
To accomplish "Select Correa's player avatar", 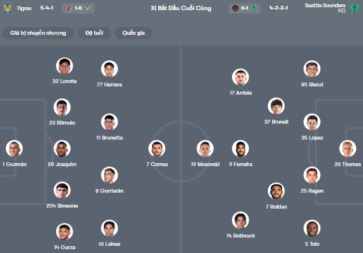I will coord(157,149).
